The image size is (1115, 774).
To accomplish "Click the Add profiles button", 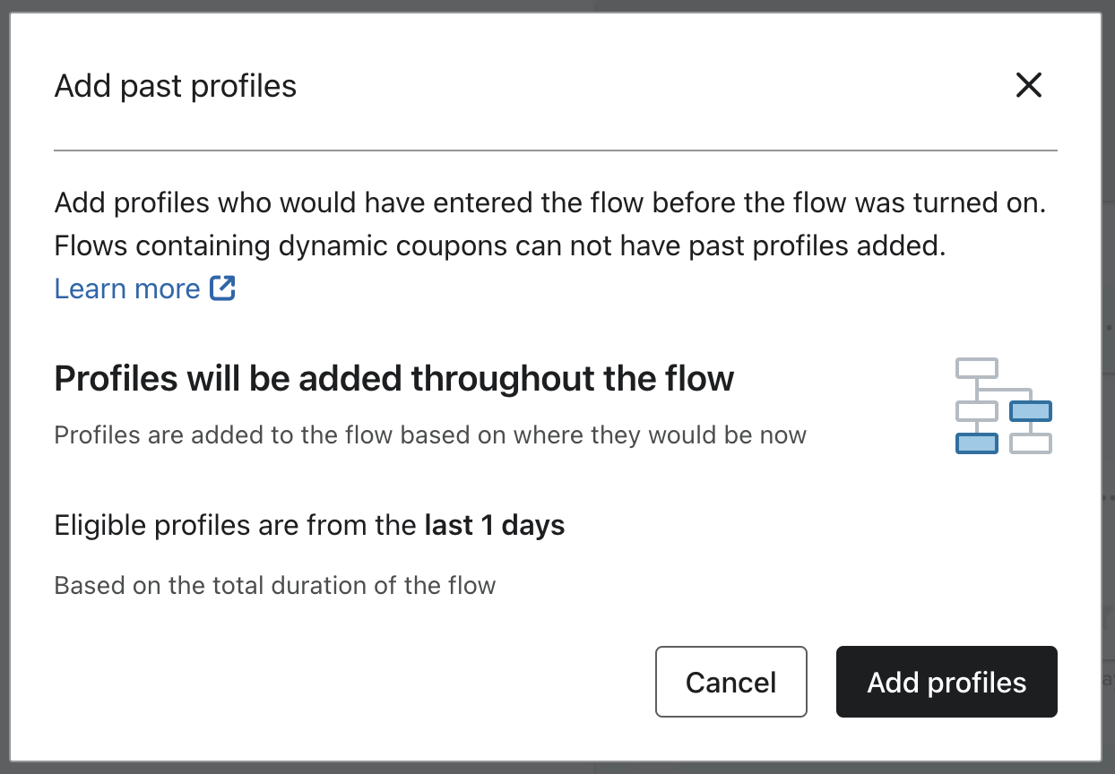I will click(946, 682).
